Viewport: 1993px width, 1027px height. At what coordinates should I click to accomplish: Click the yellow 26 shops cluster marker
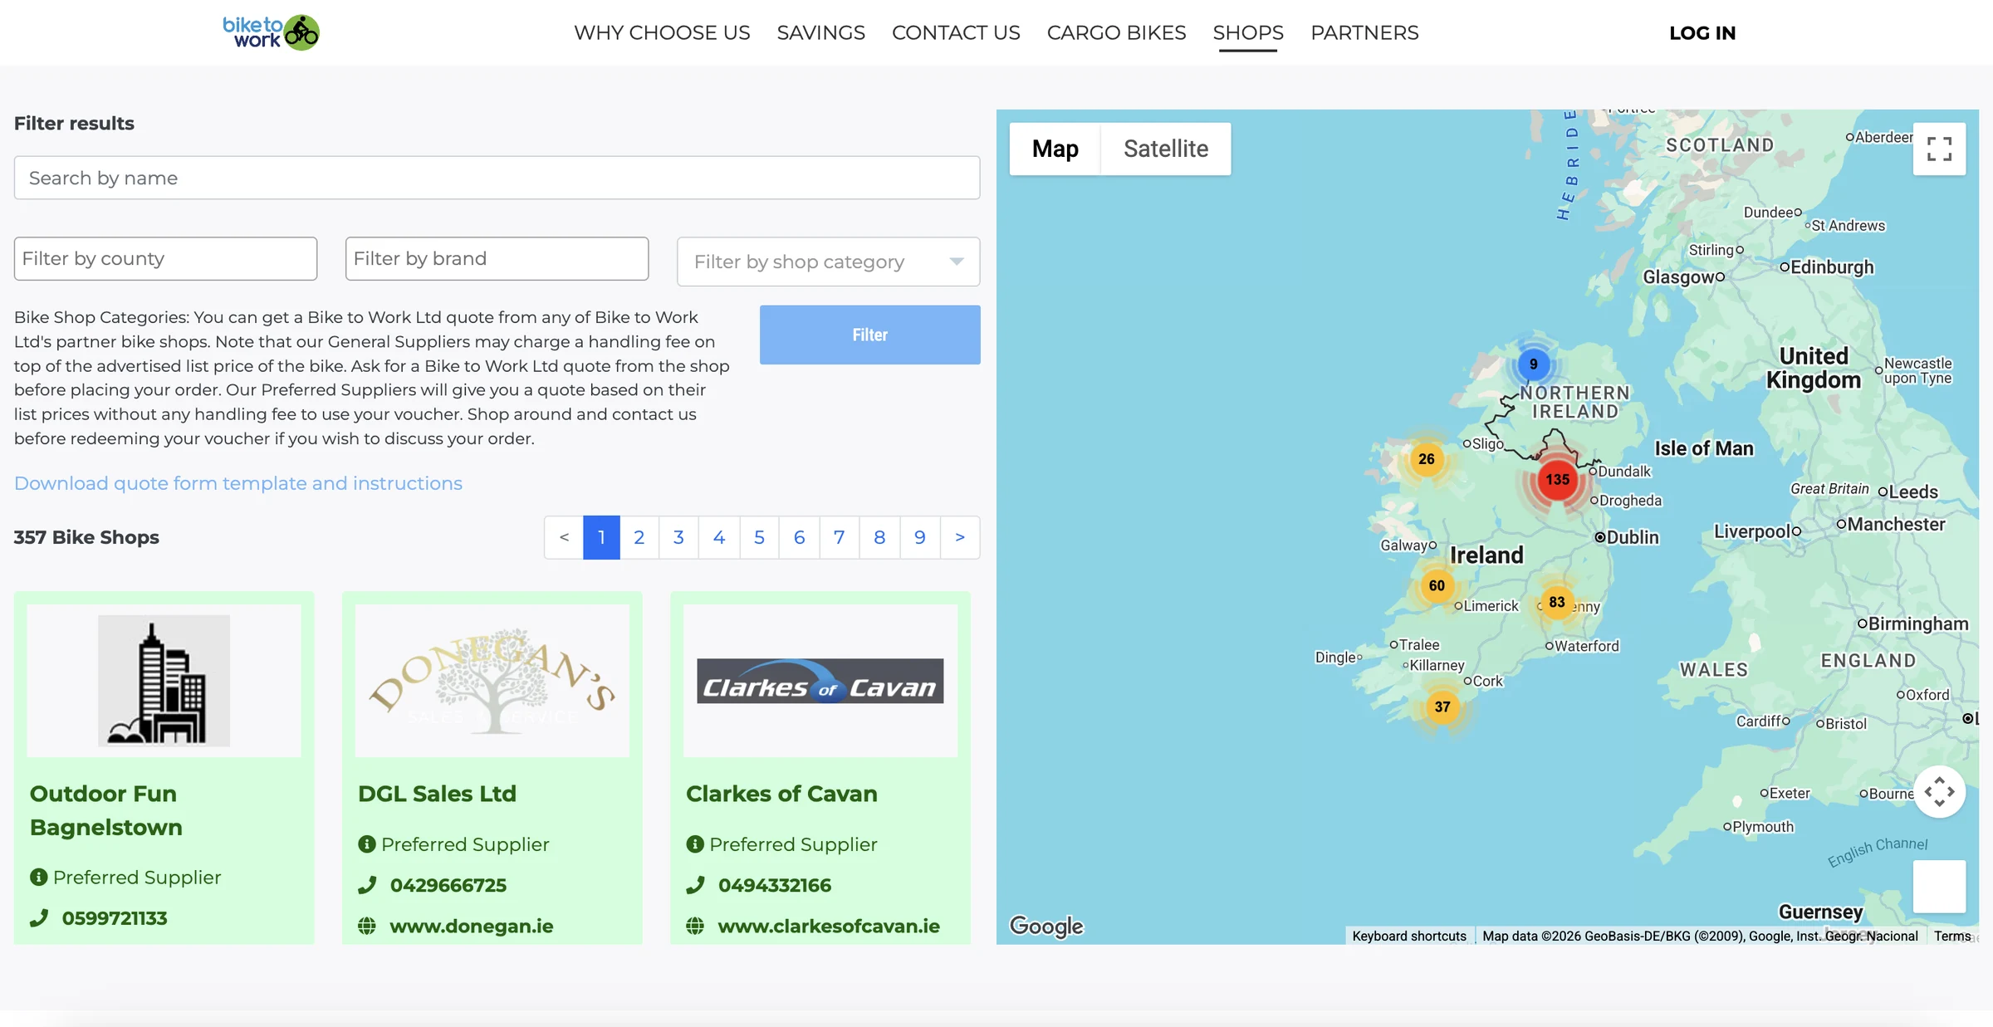(x=1426, y=459)
